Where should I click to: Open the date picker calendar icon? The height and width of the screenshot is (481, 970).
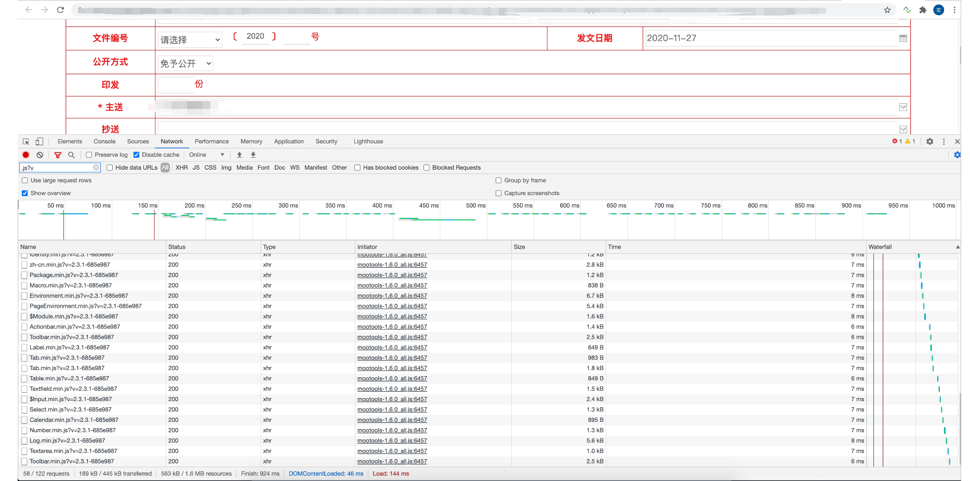coord(903,38)
